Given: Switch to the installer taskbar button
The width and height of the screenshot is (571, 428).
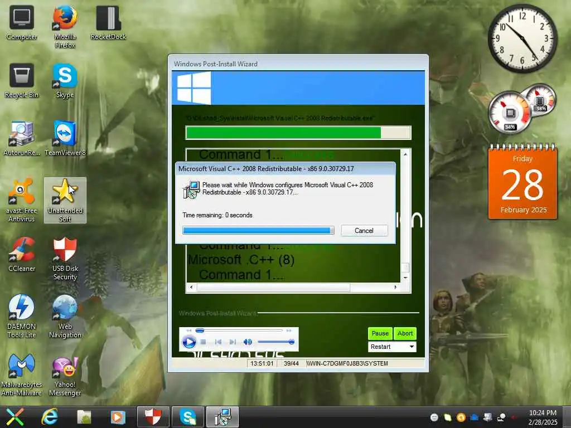Looking at the screenshot, I should (x=222, y=417).
